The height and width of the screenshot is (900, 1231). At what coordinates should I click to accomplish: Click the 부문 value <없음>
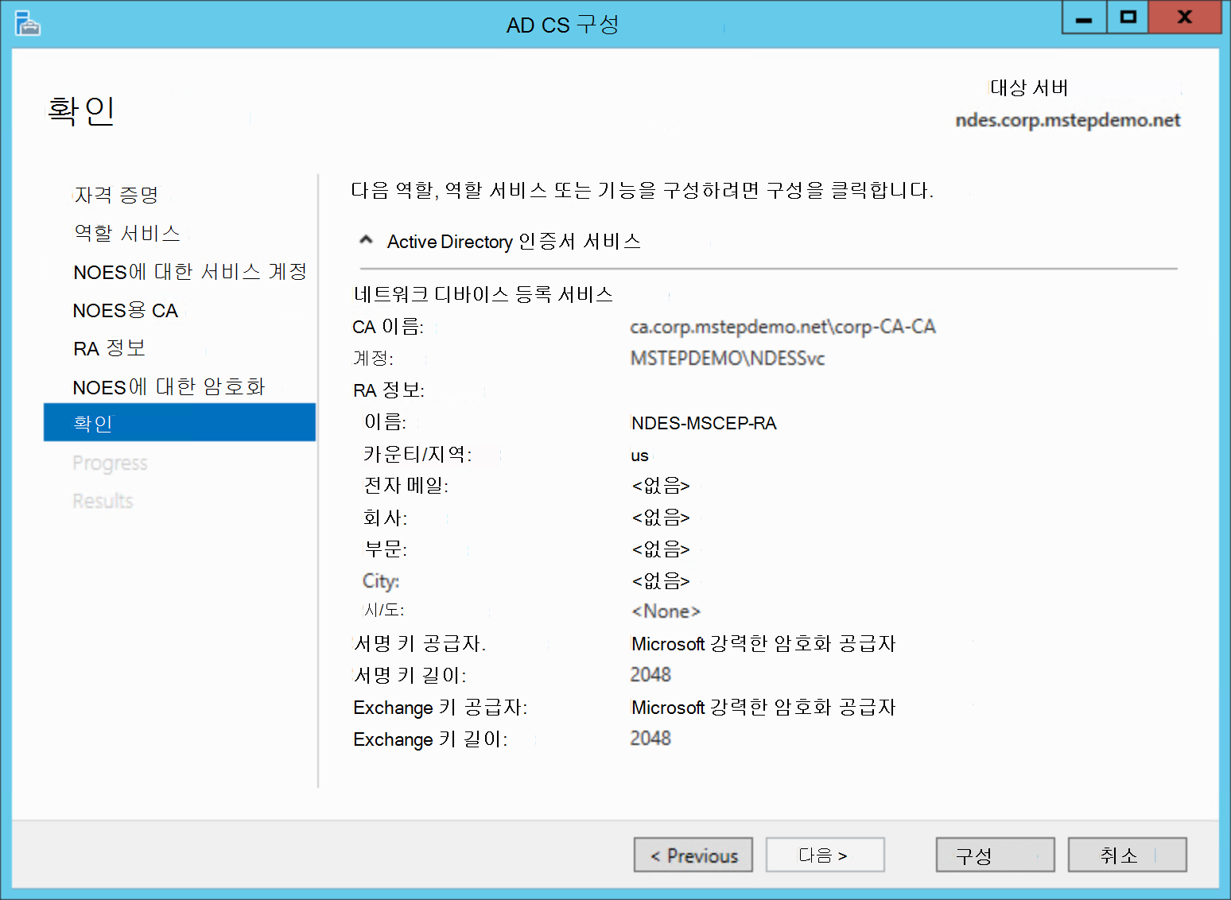[x=661, y=549]
